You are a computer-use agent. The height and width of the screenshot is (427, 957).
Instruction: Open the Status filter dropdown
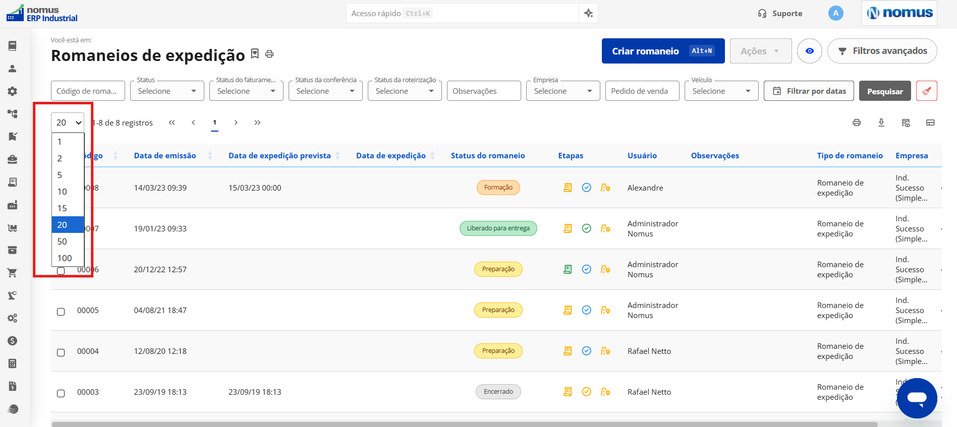click(x=167, y=91)
